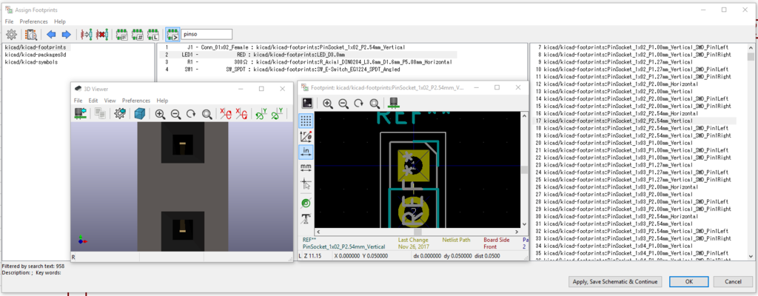
Task: Rotate X clockwise in 3D Viewer
Action: pyautogui.click(x=225, y=114)
